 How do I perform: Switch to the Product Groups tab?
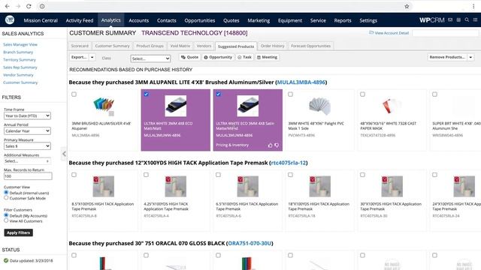click(x=150, y=46)
